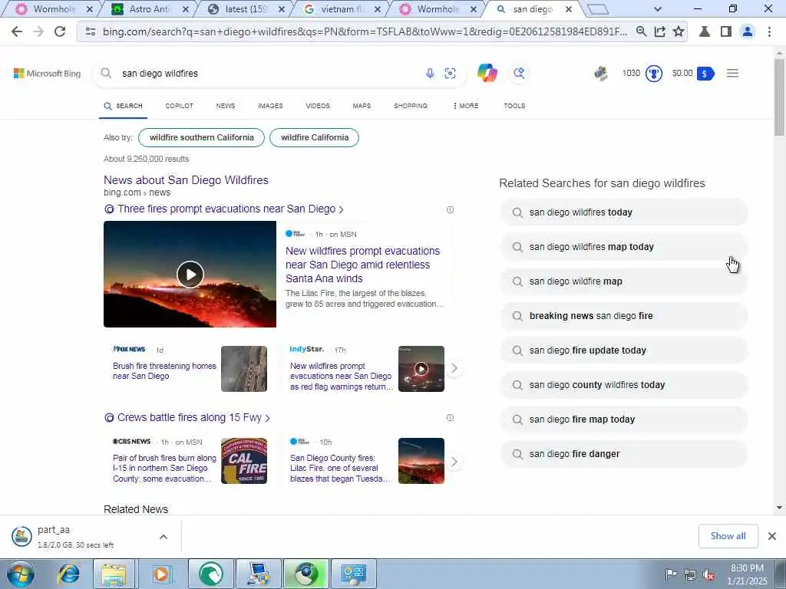
Task: Open the tab search dropdown arrow
Action: point(658,9)
